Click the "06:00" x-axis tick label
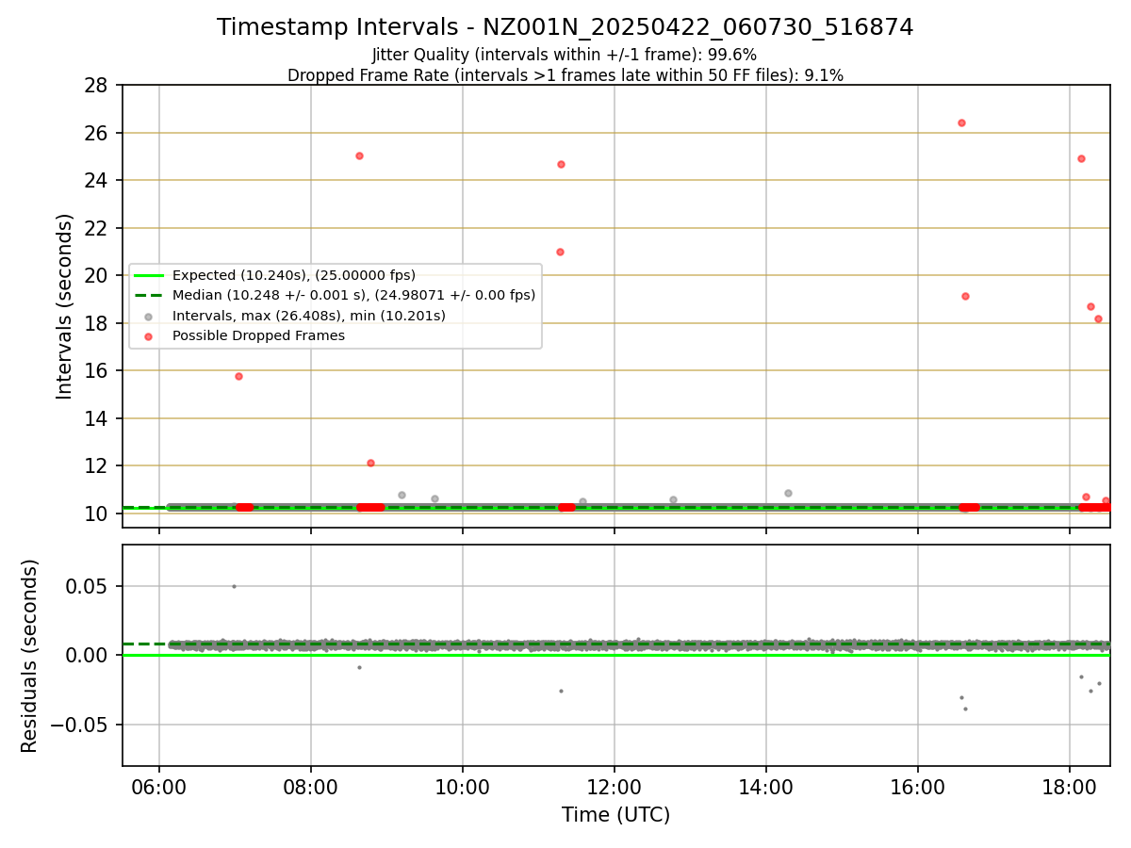The width and height of the screenshot is (1131, 848). [158, 786]
